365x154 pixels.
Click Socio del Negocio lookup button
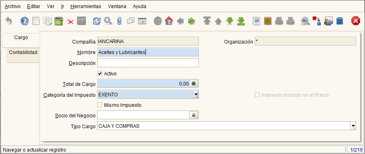pos(194,115)
